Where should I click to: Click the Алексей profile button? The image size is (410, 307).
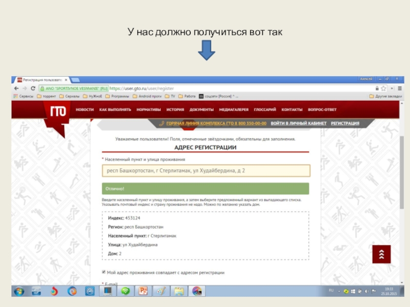(x=366, y=79)
